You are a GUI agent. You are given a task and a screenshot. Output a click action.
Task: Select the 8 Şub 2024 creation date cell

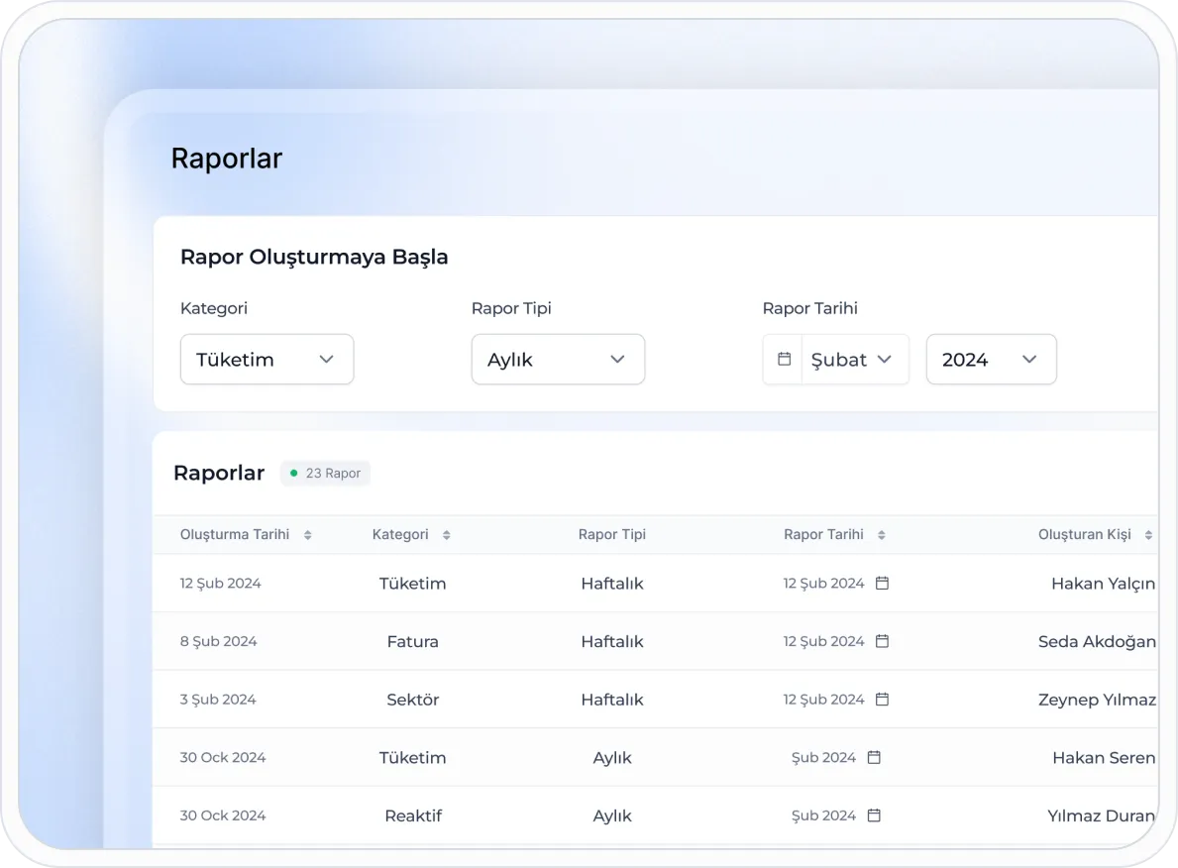coord(218,641)
